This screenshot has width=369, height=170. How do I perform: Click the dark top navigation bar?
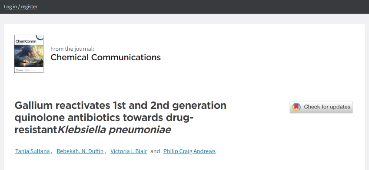tap(184, 7)
